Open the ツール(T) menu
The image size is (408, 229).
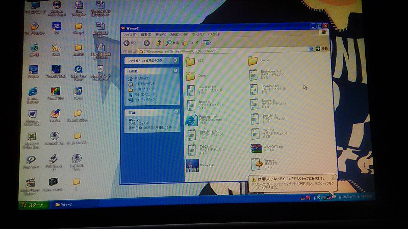(198, 34)
